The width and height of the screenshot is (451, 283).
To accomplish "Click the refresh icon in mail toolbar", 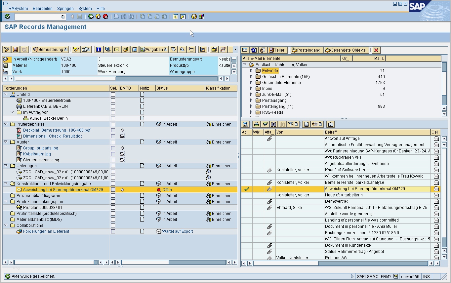I will tap(254, 50).
